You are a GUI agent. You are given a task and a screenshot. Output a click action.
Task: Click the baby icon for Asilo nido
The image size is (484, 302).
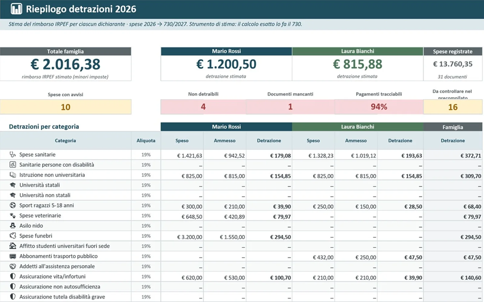[12, 226]
